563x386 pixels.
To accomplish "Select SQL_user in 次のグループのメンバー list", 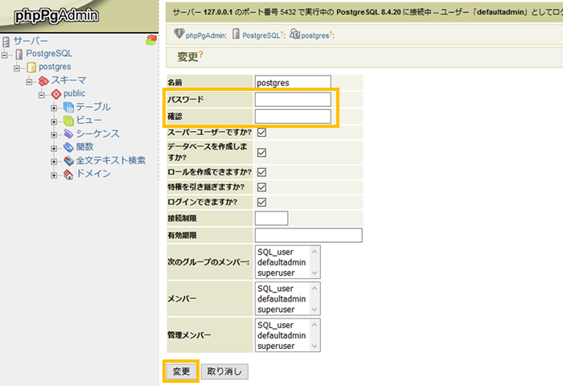I will point(275,252).
